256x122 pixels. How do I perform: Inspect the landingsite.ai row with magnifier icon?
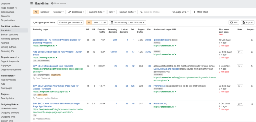point(252,40)
